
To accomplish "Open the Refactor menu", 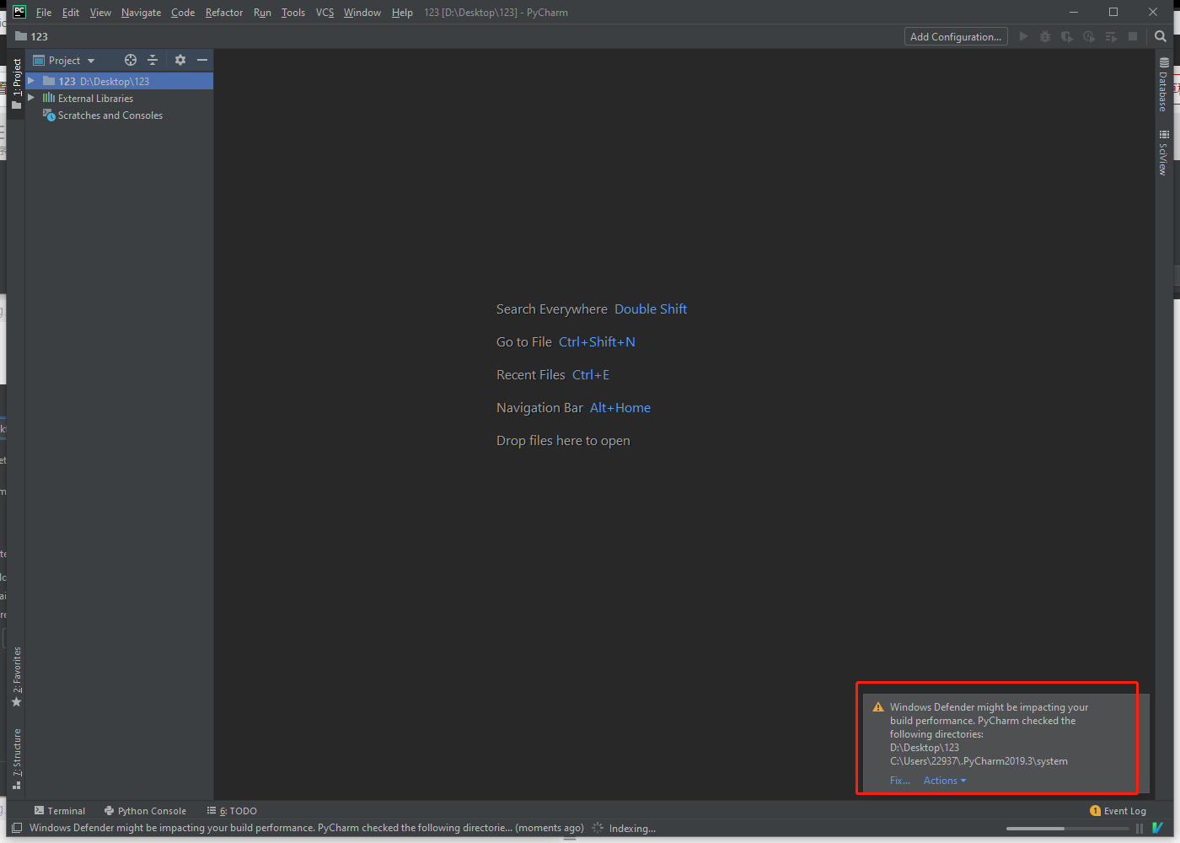I will click(x=224, y=13).
